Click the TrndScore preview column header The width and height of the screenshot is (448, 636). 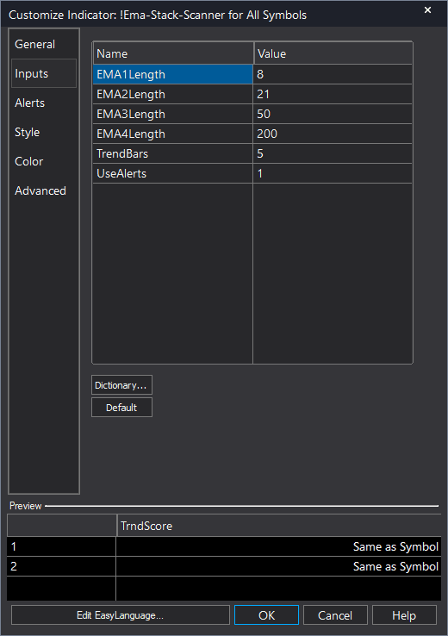click(278, 526)
